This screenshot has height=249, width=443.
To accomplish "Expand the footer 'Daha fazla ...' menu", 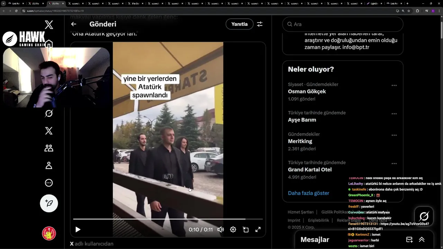I will coord(380,220).
